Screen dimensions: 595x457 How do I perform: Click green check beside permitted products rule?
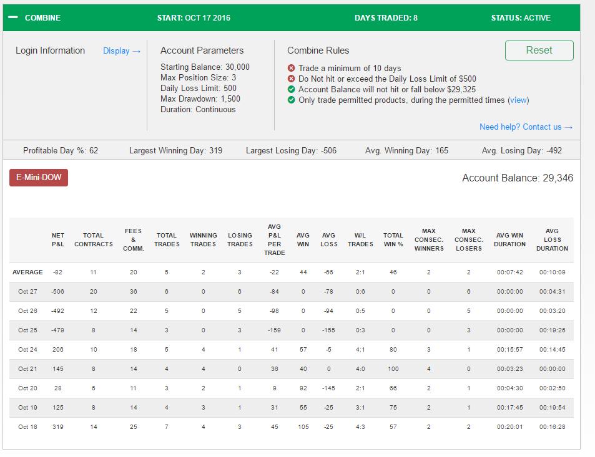291,100
